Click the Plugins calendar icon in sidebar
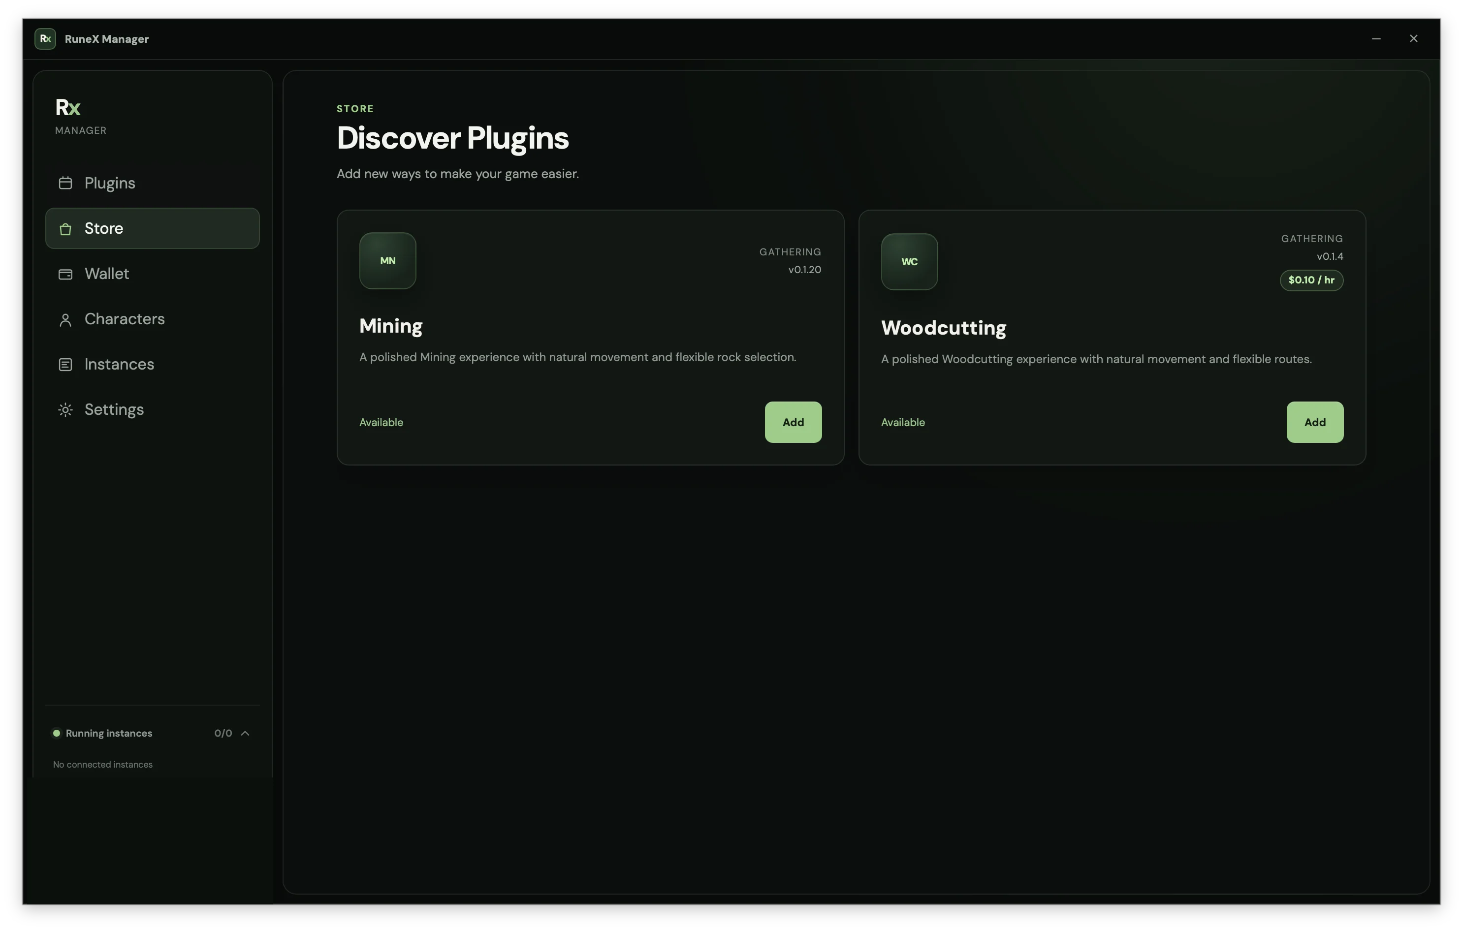 coord(65,183)
